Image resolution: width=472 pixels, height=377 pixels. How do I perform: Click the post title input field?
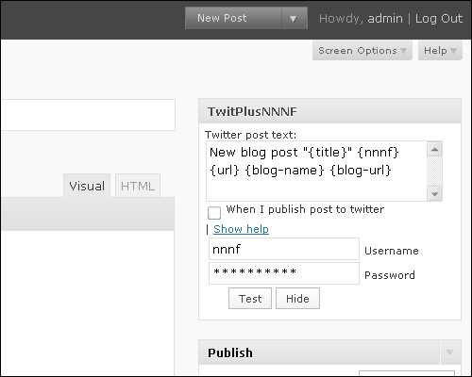click(88, 115)
